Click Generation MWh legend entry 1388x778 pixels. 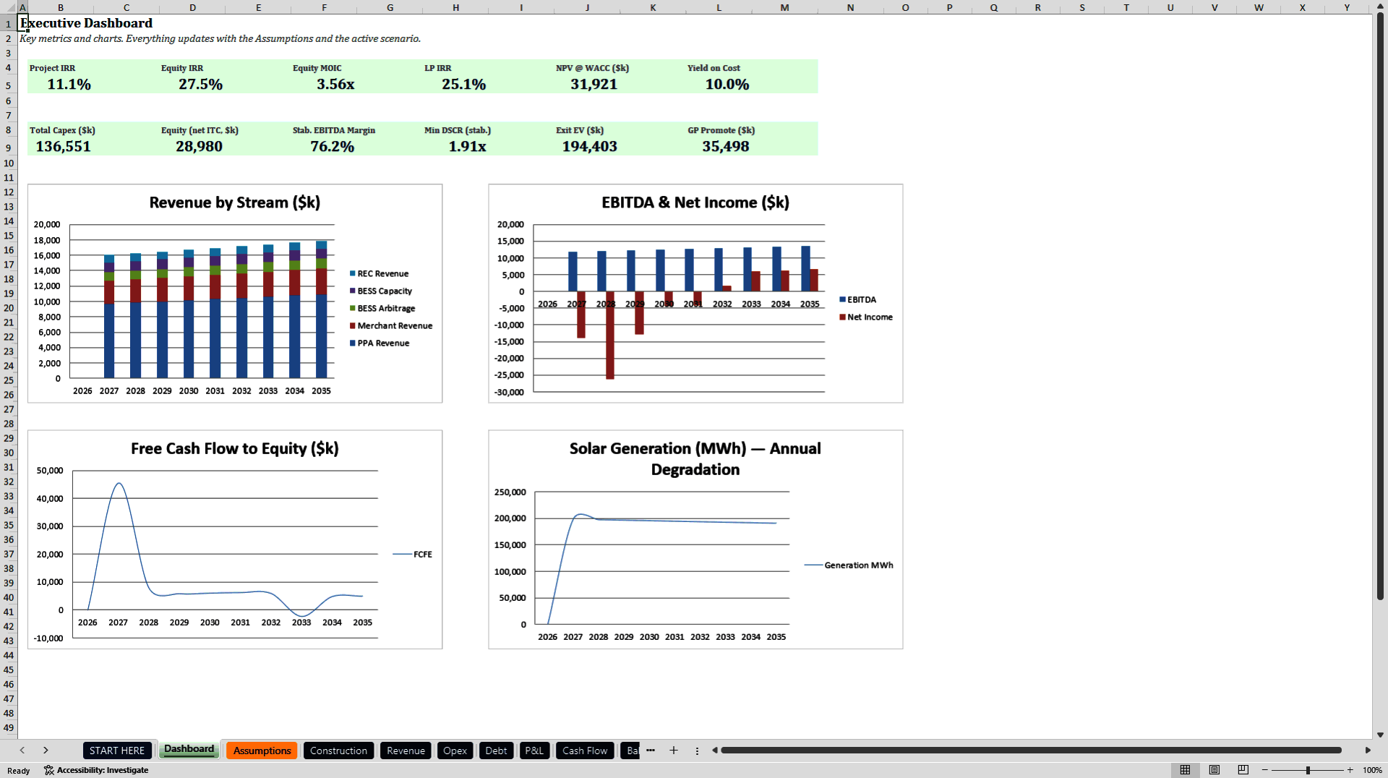(849, 565)
